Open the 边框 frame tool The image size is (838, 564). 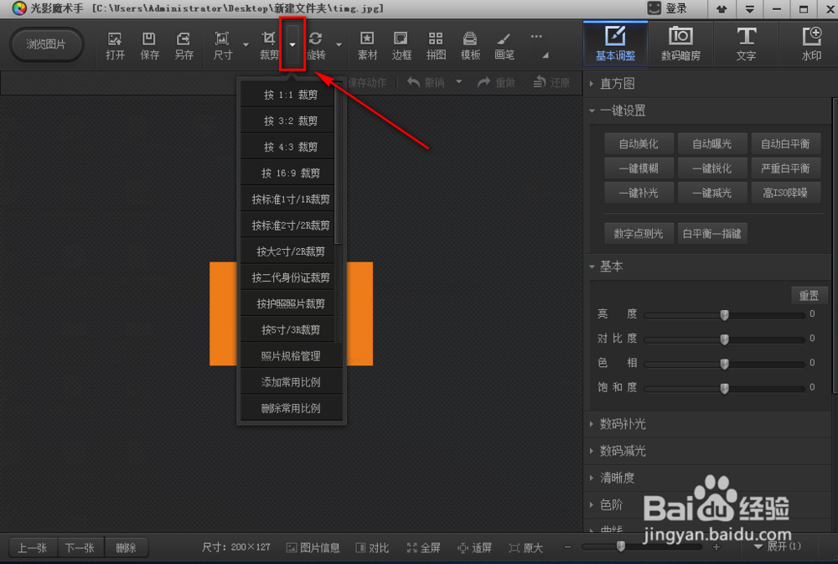click(x=401, y=45)
